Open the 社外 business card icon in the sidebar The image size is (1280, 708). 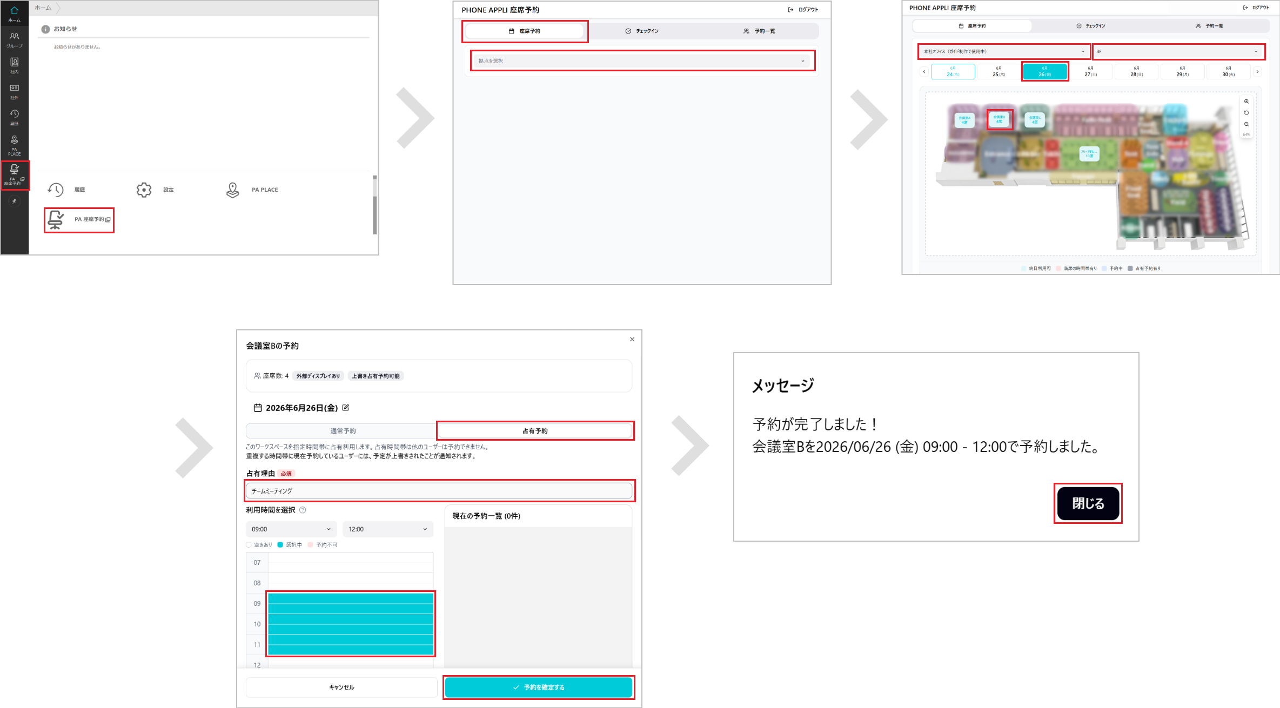[x=15, y=91]
